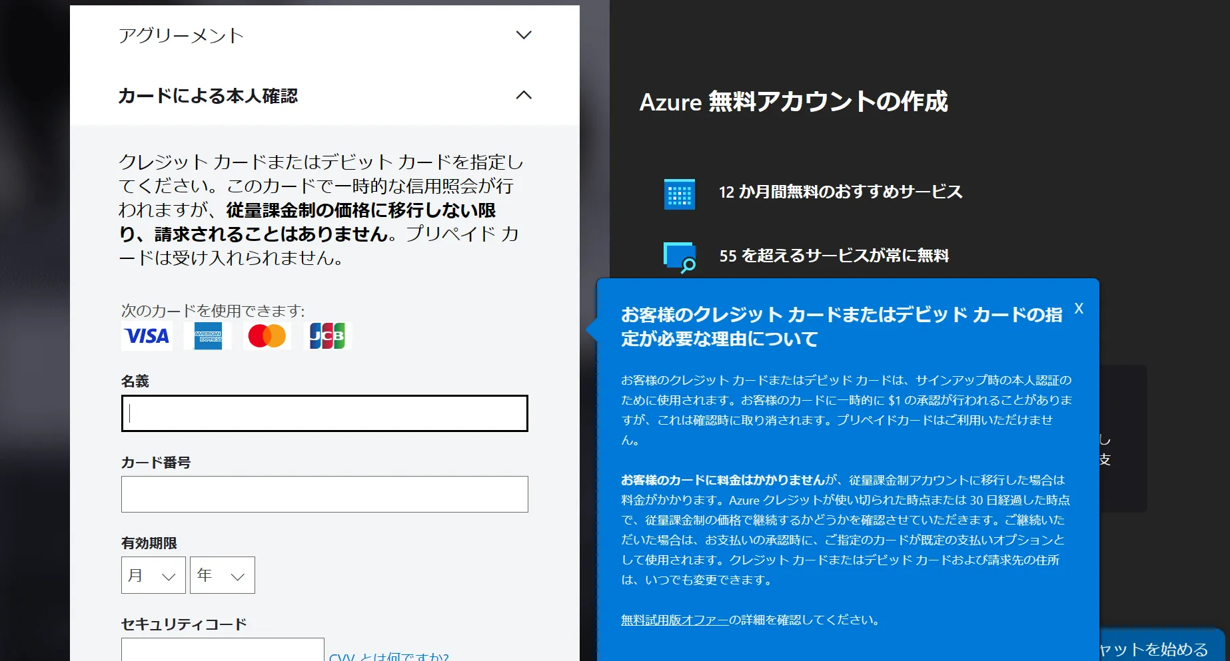Click the Mastercard logo

(267, 336)
